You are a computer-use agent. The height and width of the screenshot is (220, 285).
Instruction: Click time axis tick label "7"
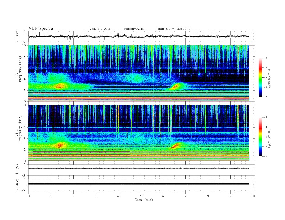pos(186,196)
